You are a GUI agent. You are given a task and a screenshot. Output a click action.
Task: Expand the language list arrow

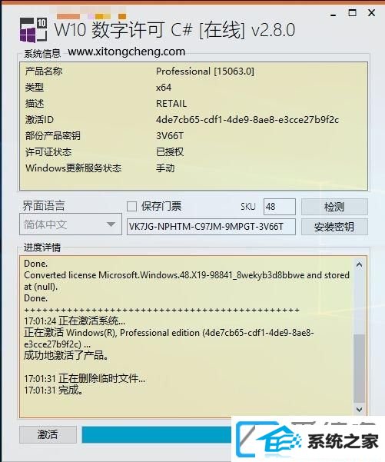(x=111, y=224)
